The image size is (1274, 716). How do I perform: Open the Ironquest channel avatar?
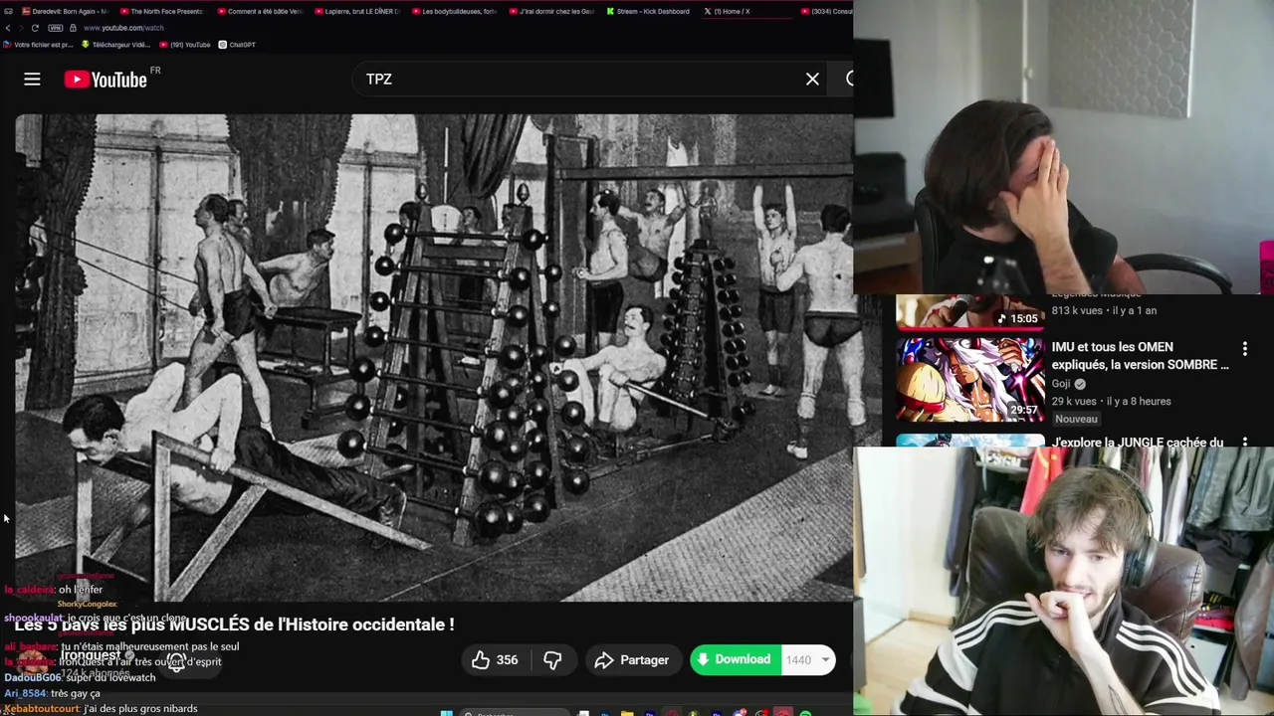(32, 662)
